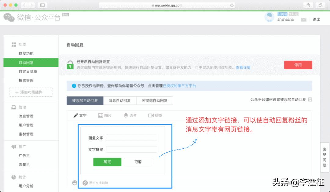Expand the 添加功能插件 plugin option
The height and width of the screenshot is (192, 330).
click(x=31, y=92)
